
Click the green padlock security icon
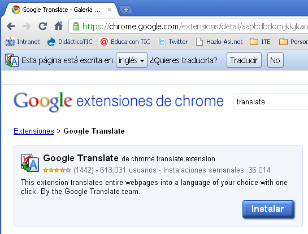(76, 26)
